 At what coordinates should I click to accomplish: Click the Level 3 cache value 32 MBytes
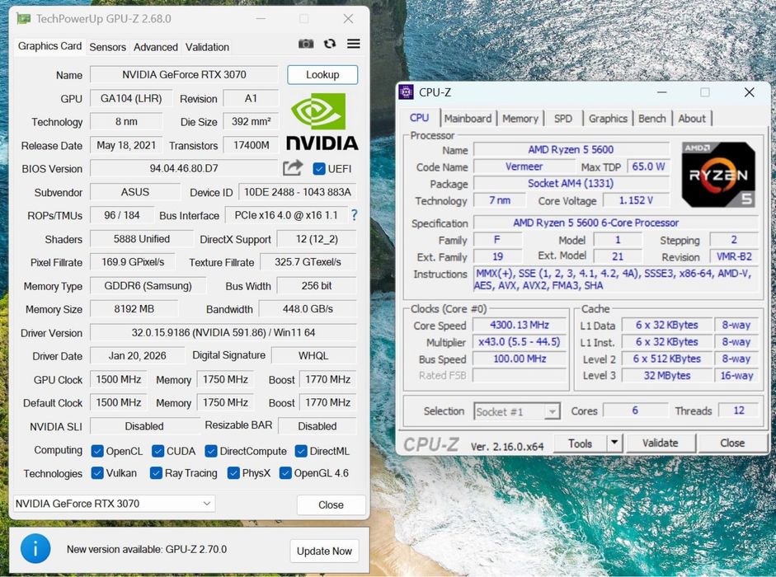pos(666,376)
